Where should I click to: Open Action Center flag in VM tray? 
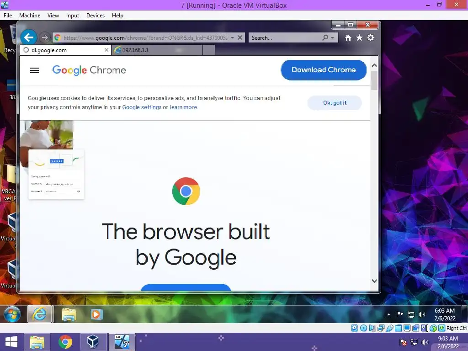pos(399,314)
